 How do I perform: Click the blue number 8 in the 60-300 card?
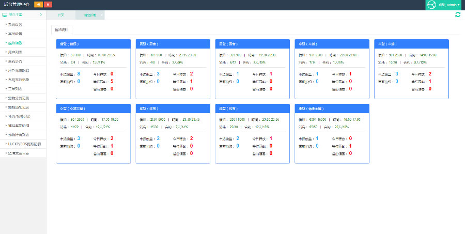tap(79, 74)
